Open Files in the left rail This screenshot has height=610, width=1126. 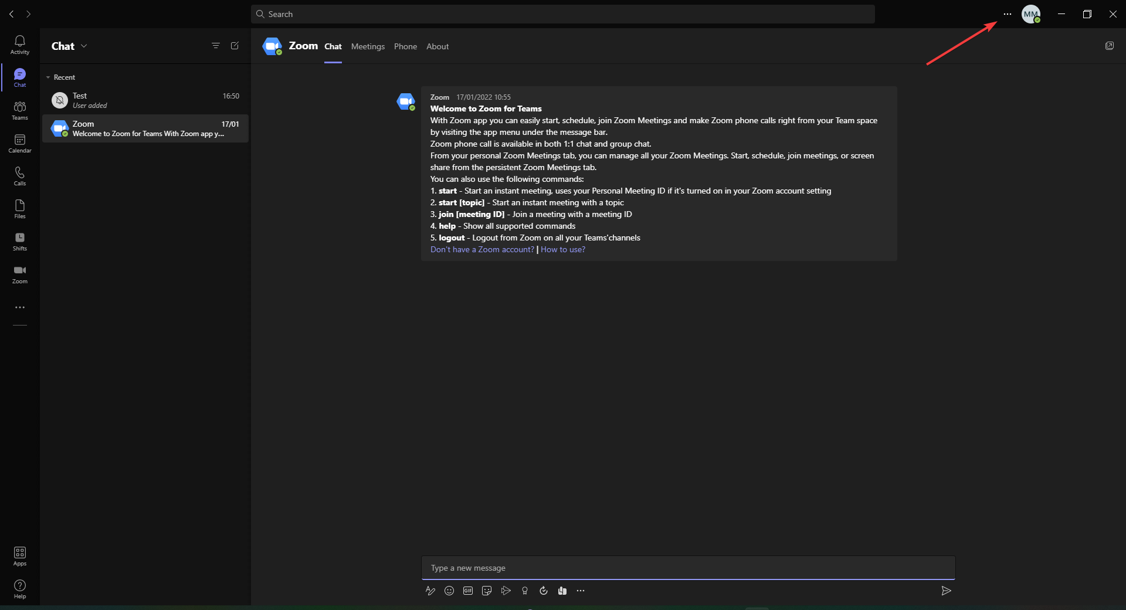point(20,209)
